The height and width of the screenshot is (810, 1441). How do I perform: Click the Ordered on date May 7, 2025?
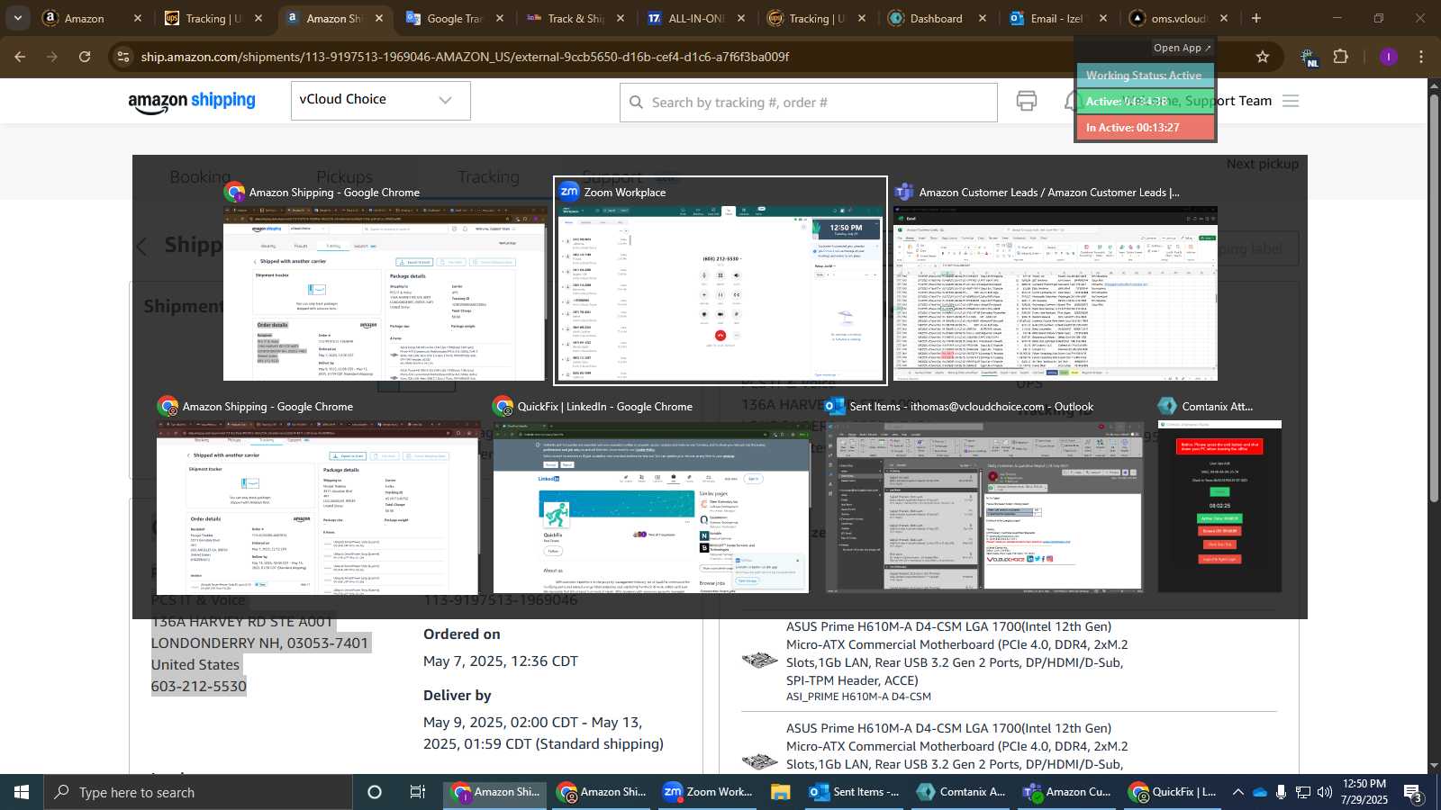pyautogui.click(x=501, y=661)
